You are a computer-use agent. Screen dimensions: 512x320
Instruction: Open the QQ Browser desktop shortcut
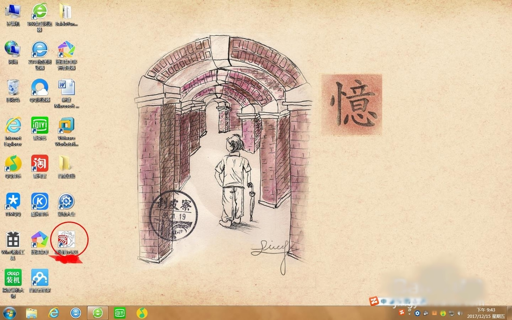(x=39, y=88)
